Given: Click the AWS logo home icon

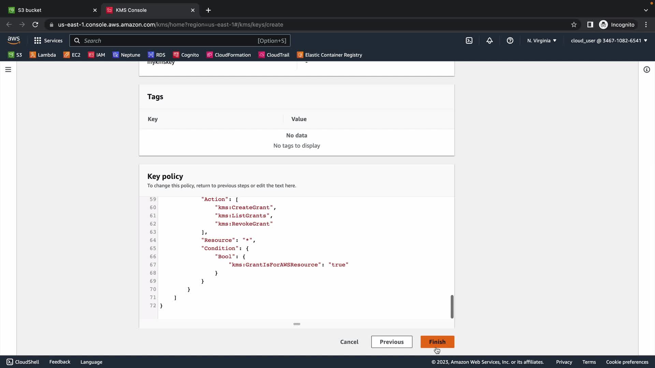Looking at the screenshot, I should coord(14,40).
